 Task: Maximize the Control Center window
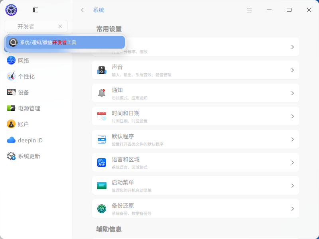289,10
